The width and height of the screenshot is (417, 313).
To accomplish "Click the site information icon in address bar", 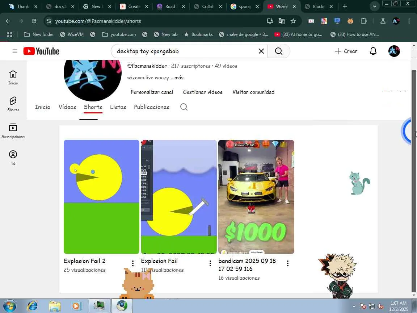I will (x=49, y=21).
